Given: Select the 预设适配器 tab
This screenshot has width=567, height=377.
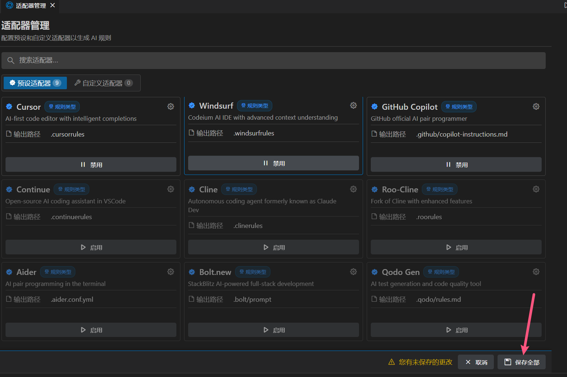Looking at the screenshot, I should [x=35, y=83].
